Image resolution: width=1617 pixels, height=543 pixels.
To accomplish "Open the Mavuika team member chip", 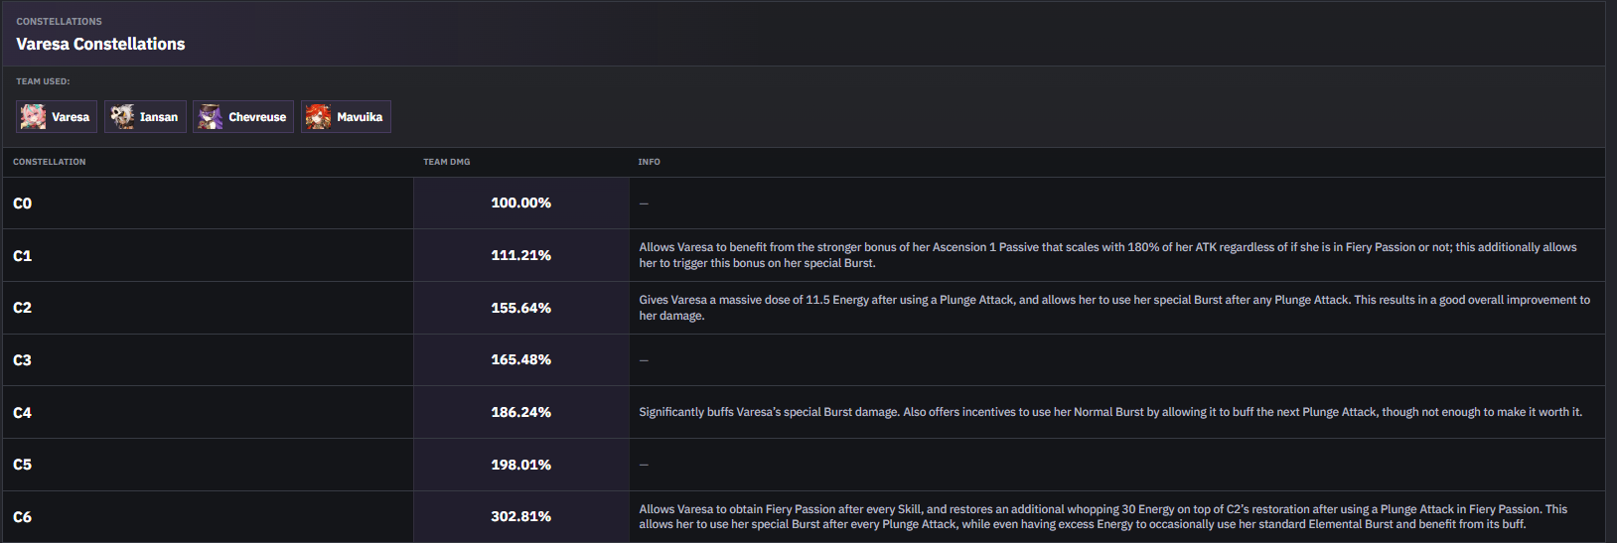I will pos(346,117).
